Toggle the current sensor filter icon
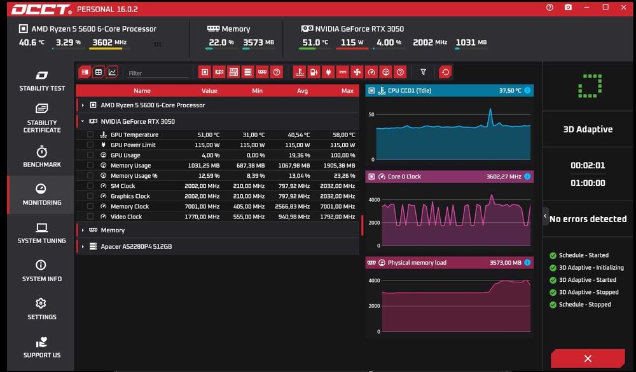This screenshot has height=372, width=636. 343,72
